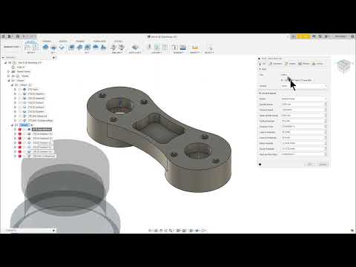Switch to Linking tab in operation dialog
This screenshot has width=356, height=267.
pos(318,64)
